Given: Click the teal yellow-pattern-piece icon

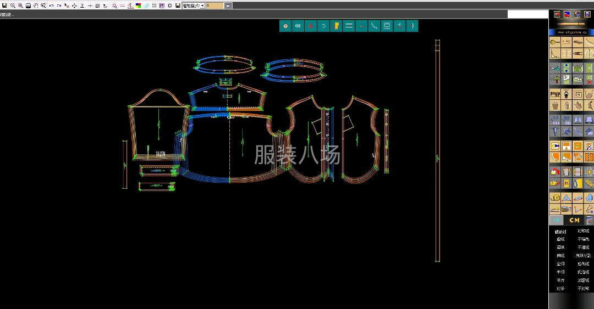Looking at the screenshot, I should coord(336,26).
